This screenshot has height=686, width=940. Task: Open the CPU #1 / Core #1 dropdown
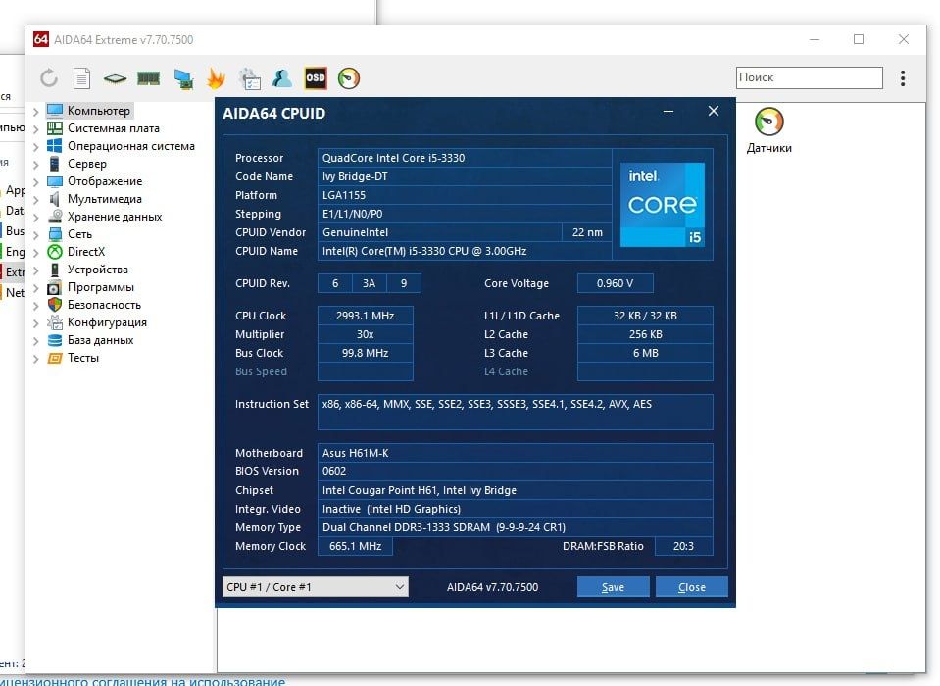pos(316,587)
